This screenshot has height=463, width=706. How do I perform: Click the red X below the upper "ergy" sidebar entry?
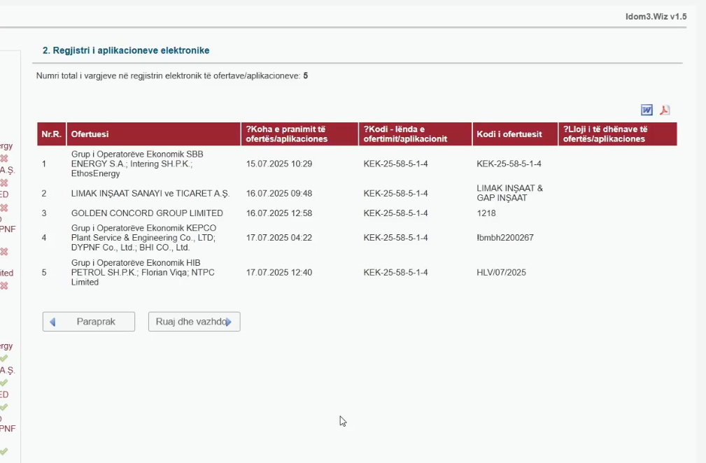tap(4, 158)
